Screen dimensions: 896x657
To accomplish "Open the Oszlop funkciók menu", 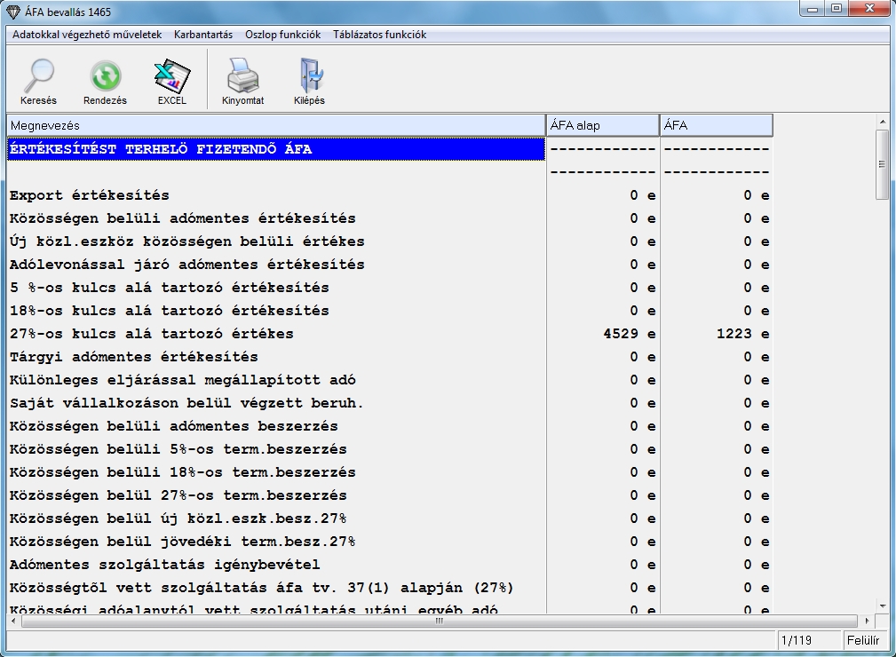I will click(282, 35).
